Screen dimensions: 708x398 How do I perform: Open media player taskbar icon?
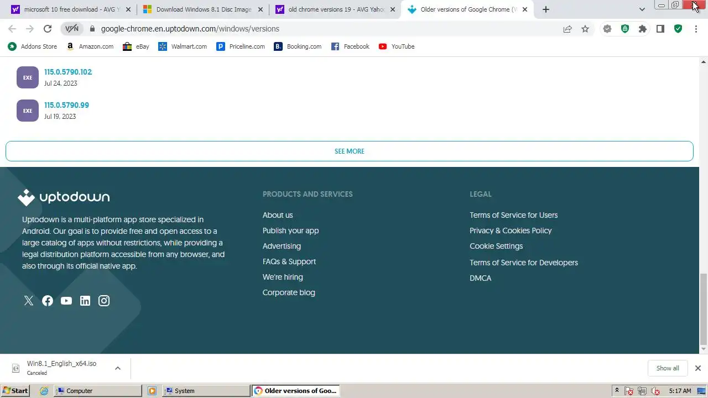tap(152, 391)
